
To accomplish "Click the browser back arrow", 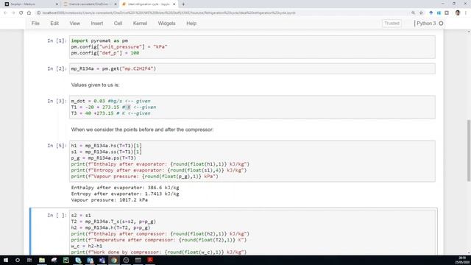I will click(x=5, y=13).
